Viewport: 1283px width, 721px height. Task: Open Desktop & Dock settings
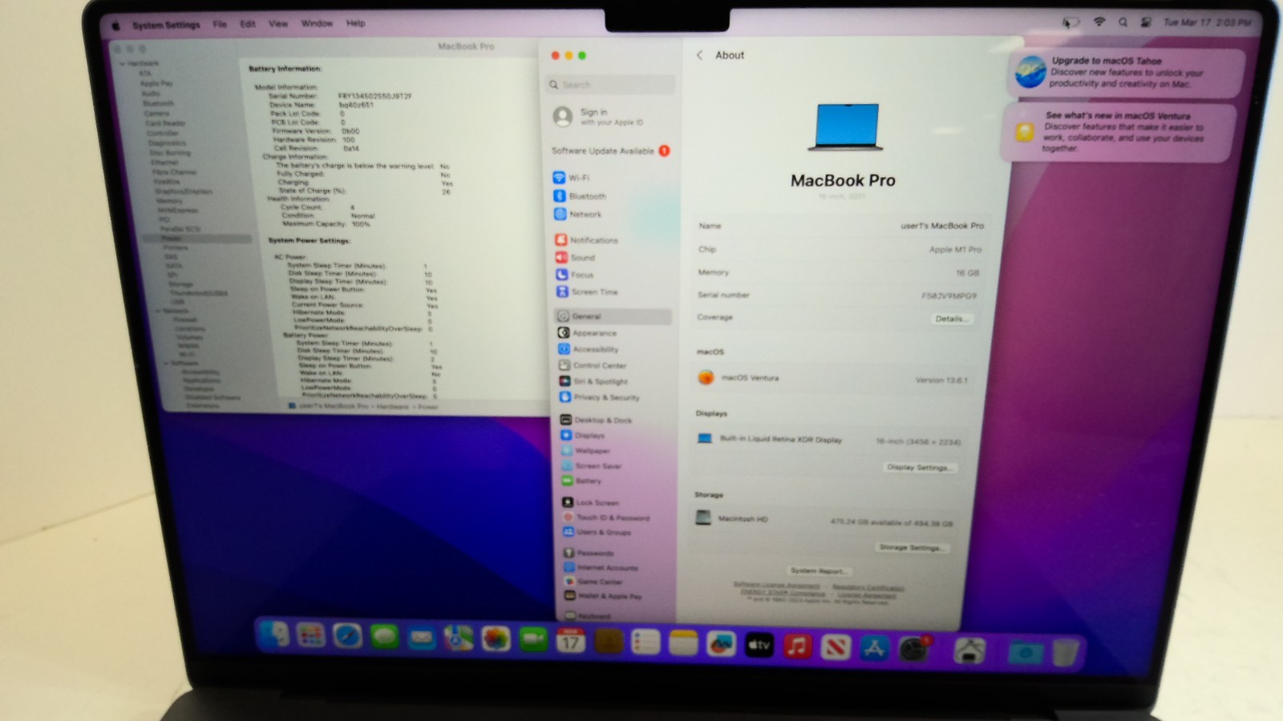click(596, 420)
